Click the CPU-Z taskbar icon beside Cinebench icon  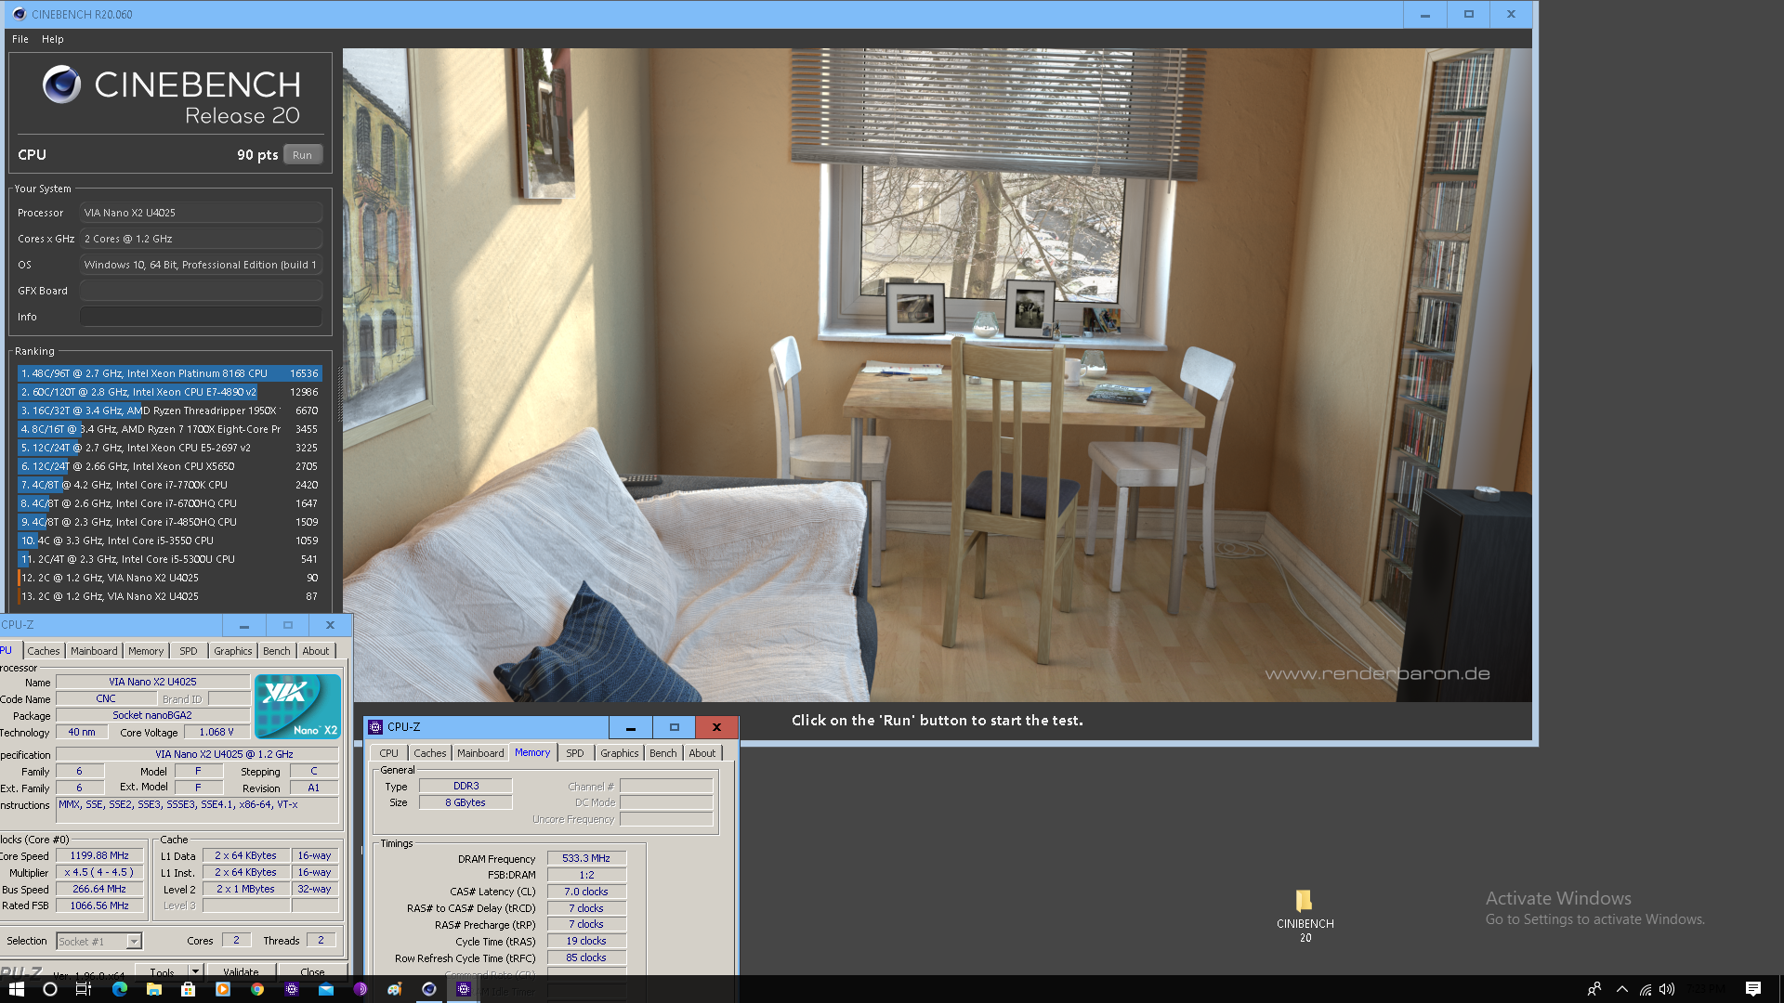click(464, 989)
